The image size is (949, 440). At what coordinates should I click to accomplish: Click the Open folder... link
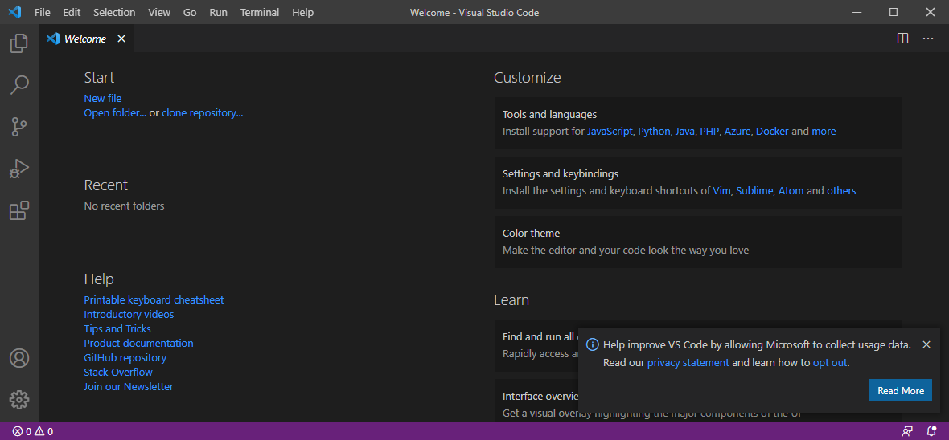[115, 112]
